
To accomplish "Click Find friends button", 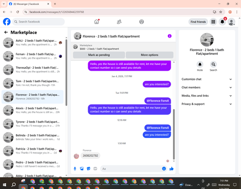I will pos(198,22).
